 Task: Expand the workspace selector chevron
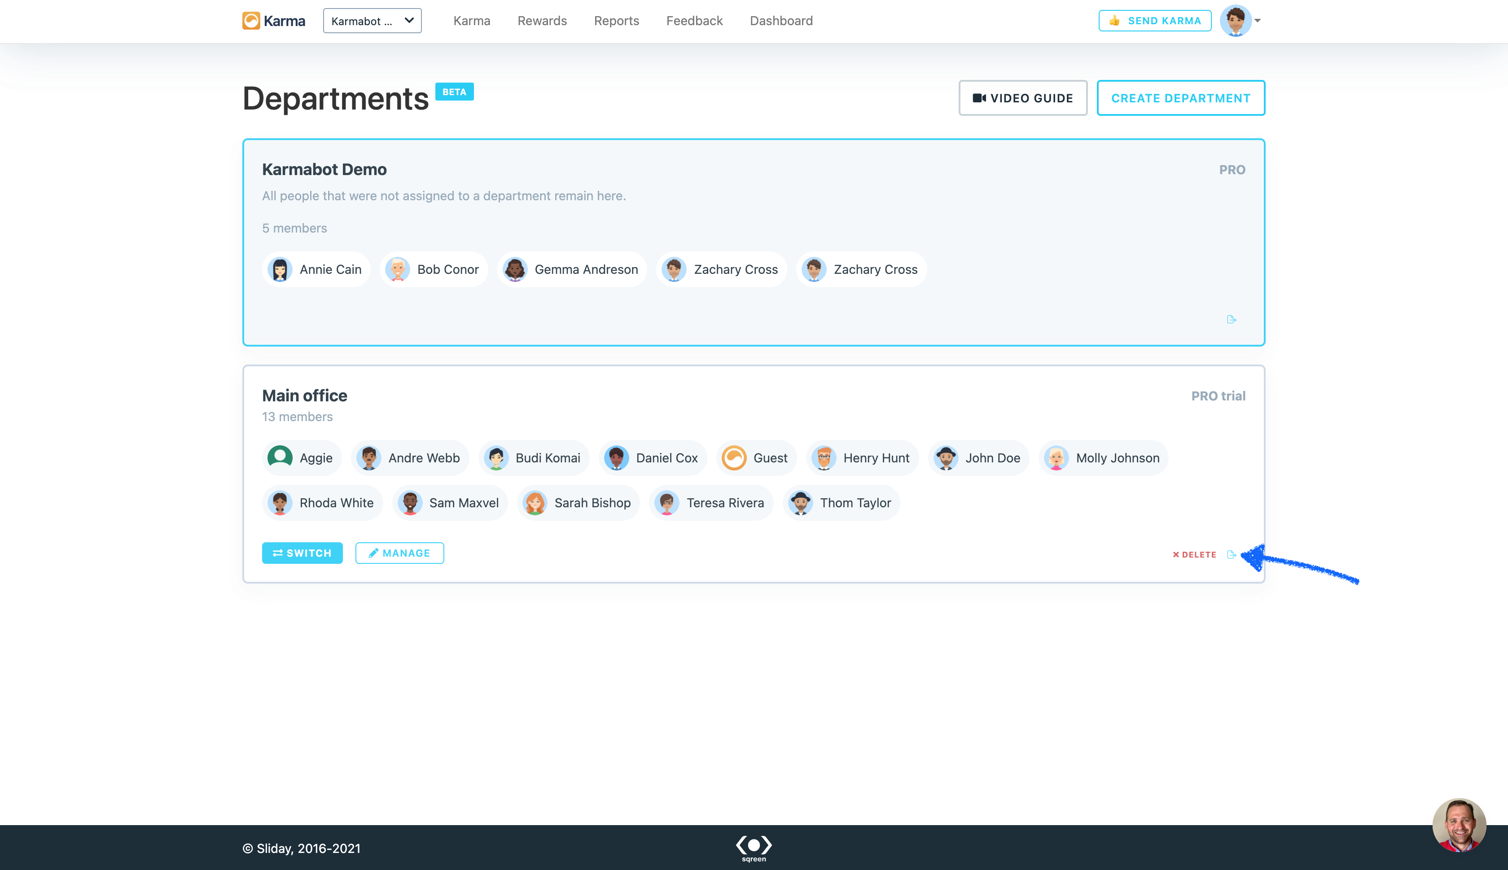tap(409, 20)
